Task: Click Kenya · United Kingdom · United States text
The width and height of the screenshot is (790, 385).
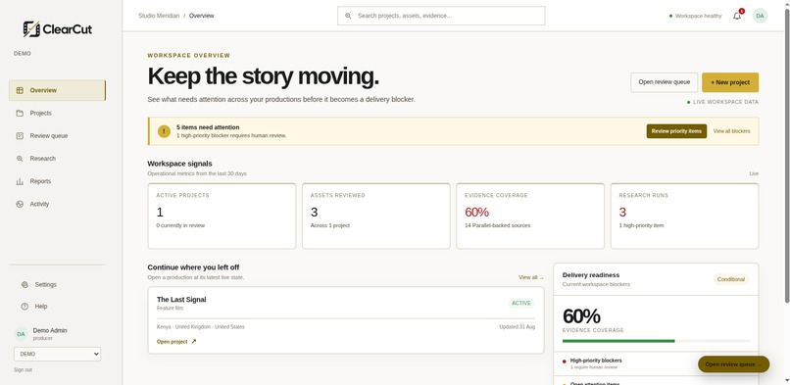Action: (x=201, y=327)
